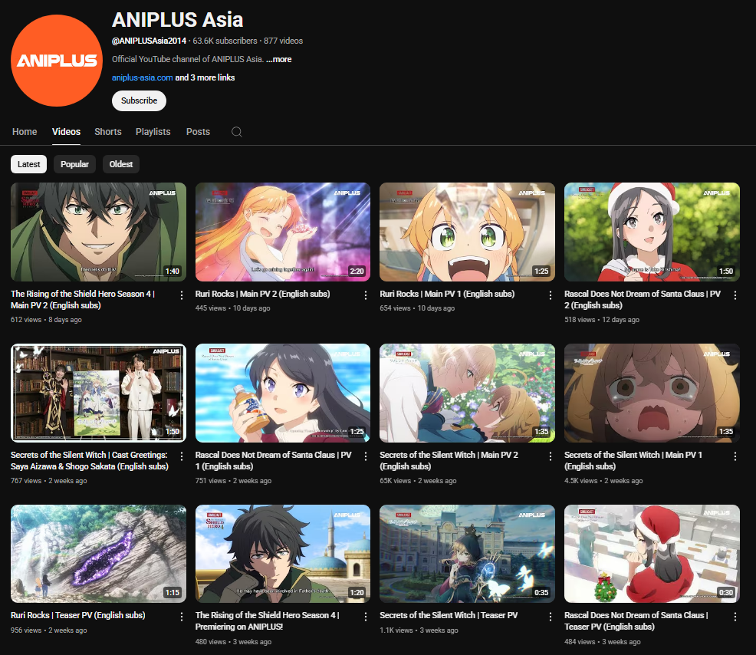Screen dimensions: 756x655
Task: Open options menu for Santa Claus PV 1
Action: tap(366, 456)
